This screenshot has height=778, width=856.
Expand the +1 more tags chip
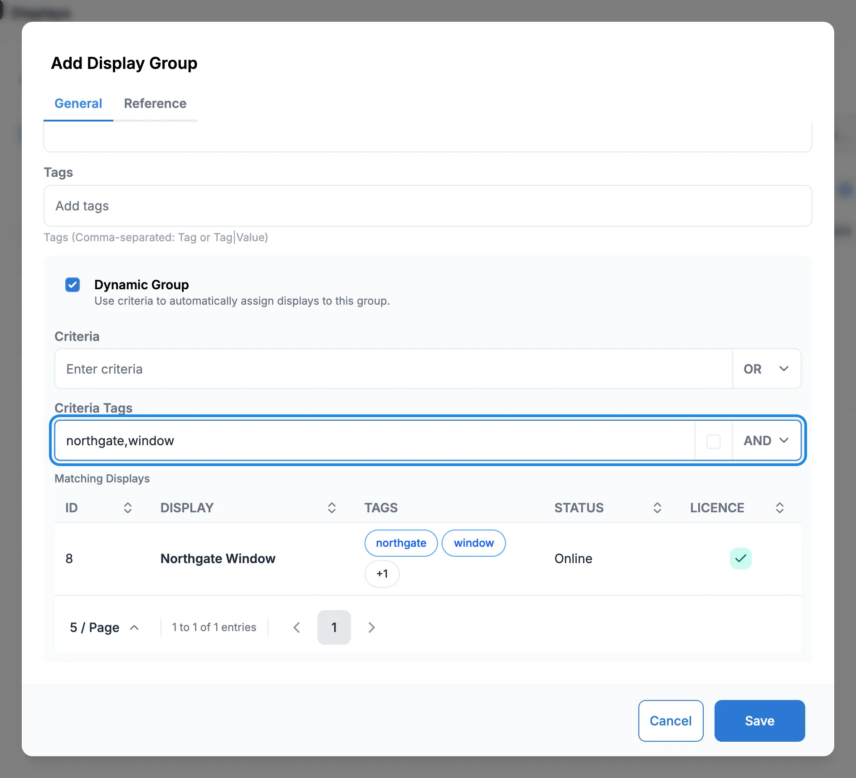(382, 574)
